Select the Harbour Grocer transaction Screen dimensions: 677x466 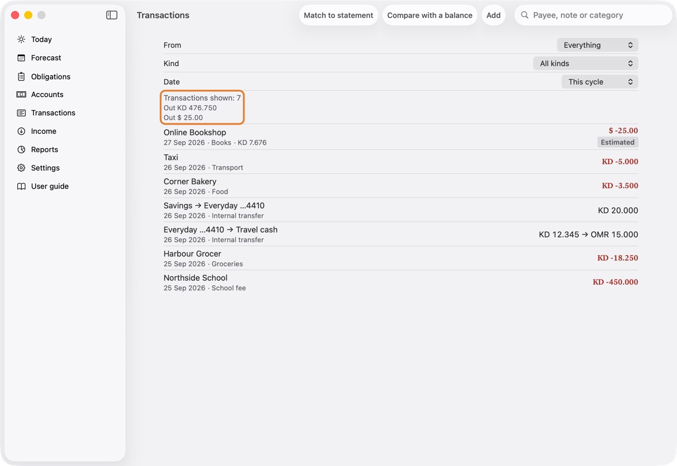tap(400, 258)
